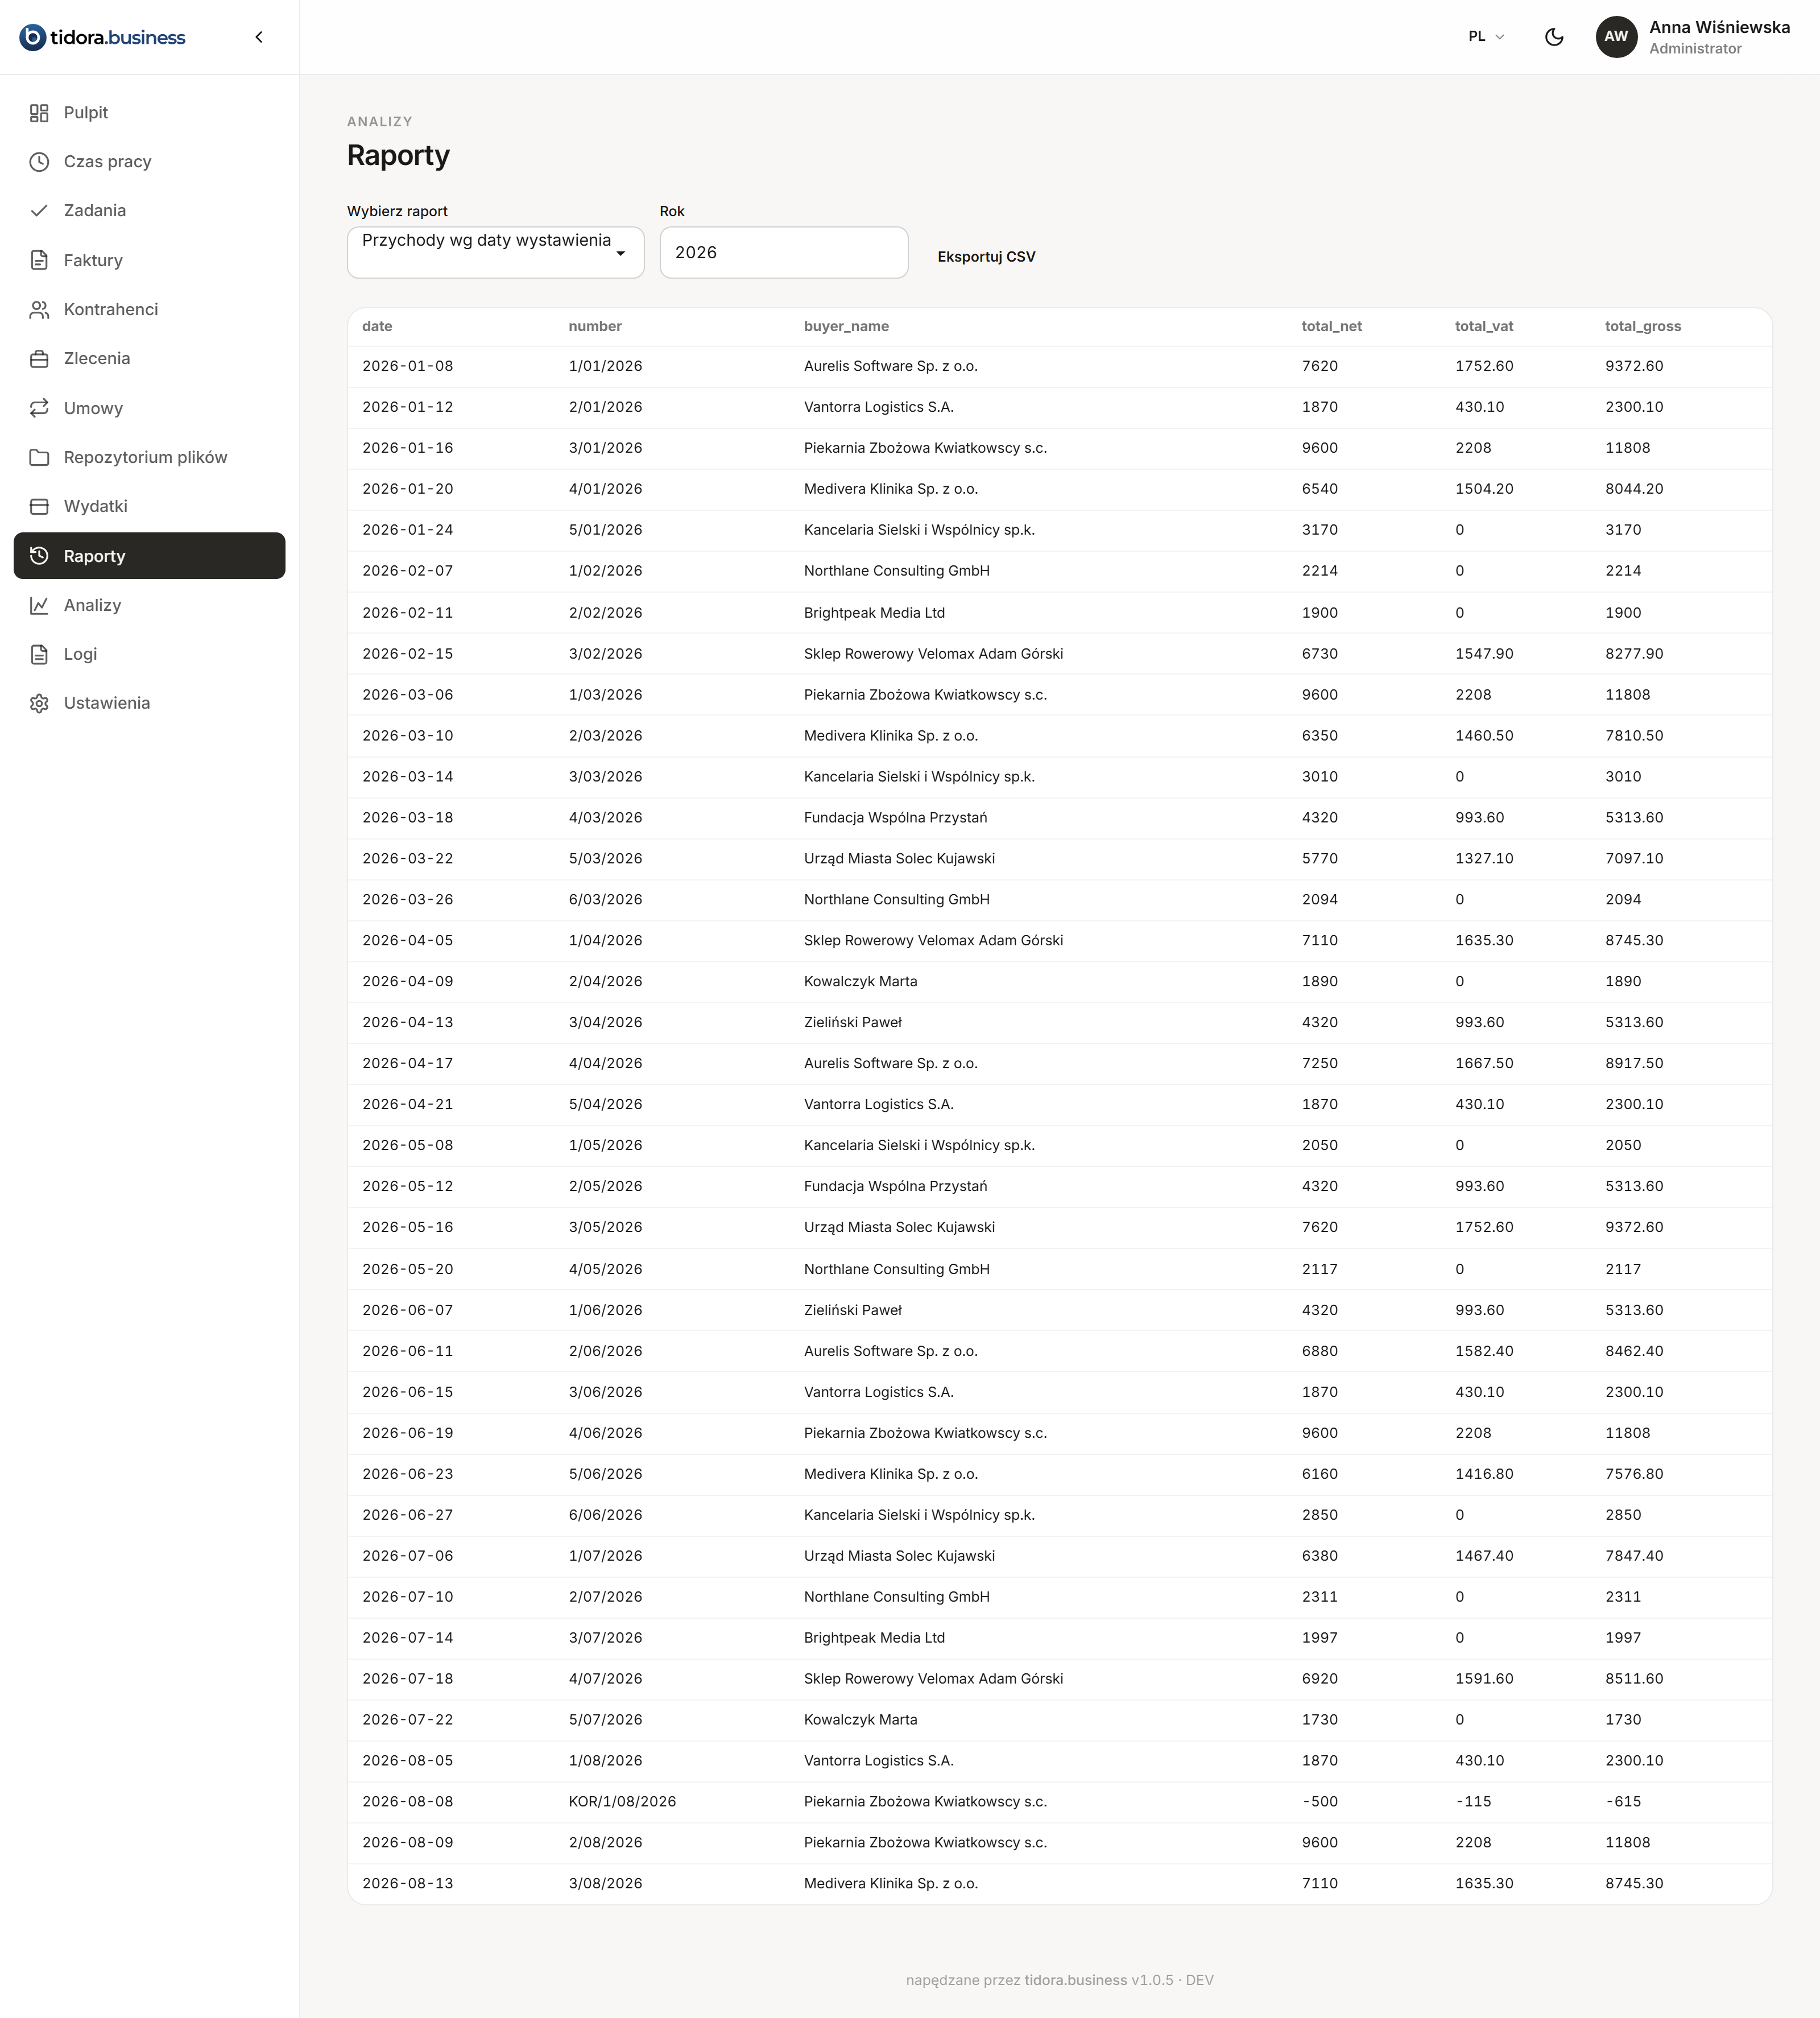The height and width of the screenshot is (2018, 1820).
Task: Collapse the sidebar with chevron arrow
Action: tap(259, 37)
